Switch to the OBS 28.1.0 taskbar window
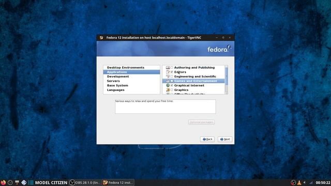The height and width of the screenshot is (186, 331). pyautogui.click(x=85, y=182)
